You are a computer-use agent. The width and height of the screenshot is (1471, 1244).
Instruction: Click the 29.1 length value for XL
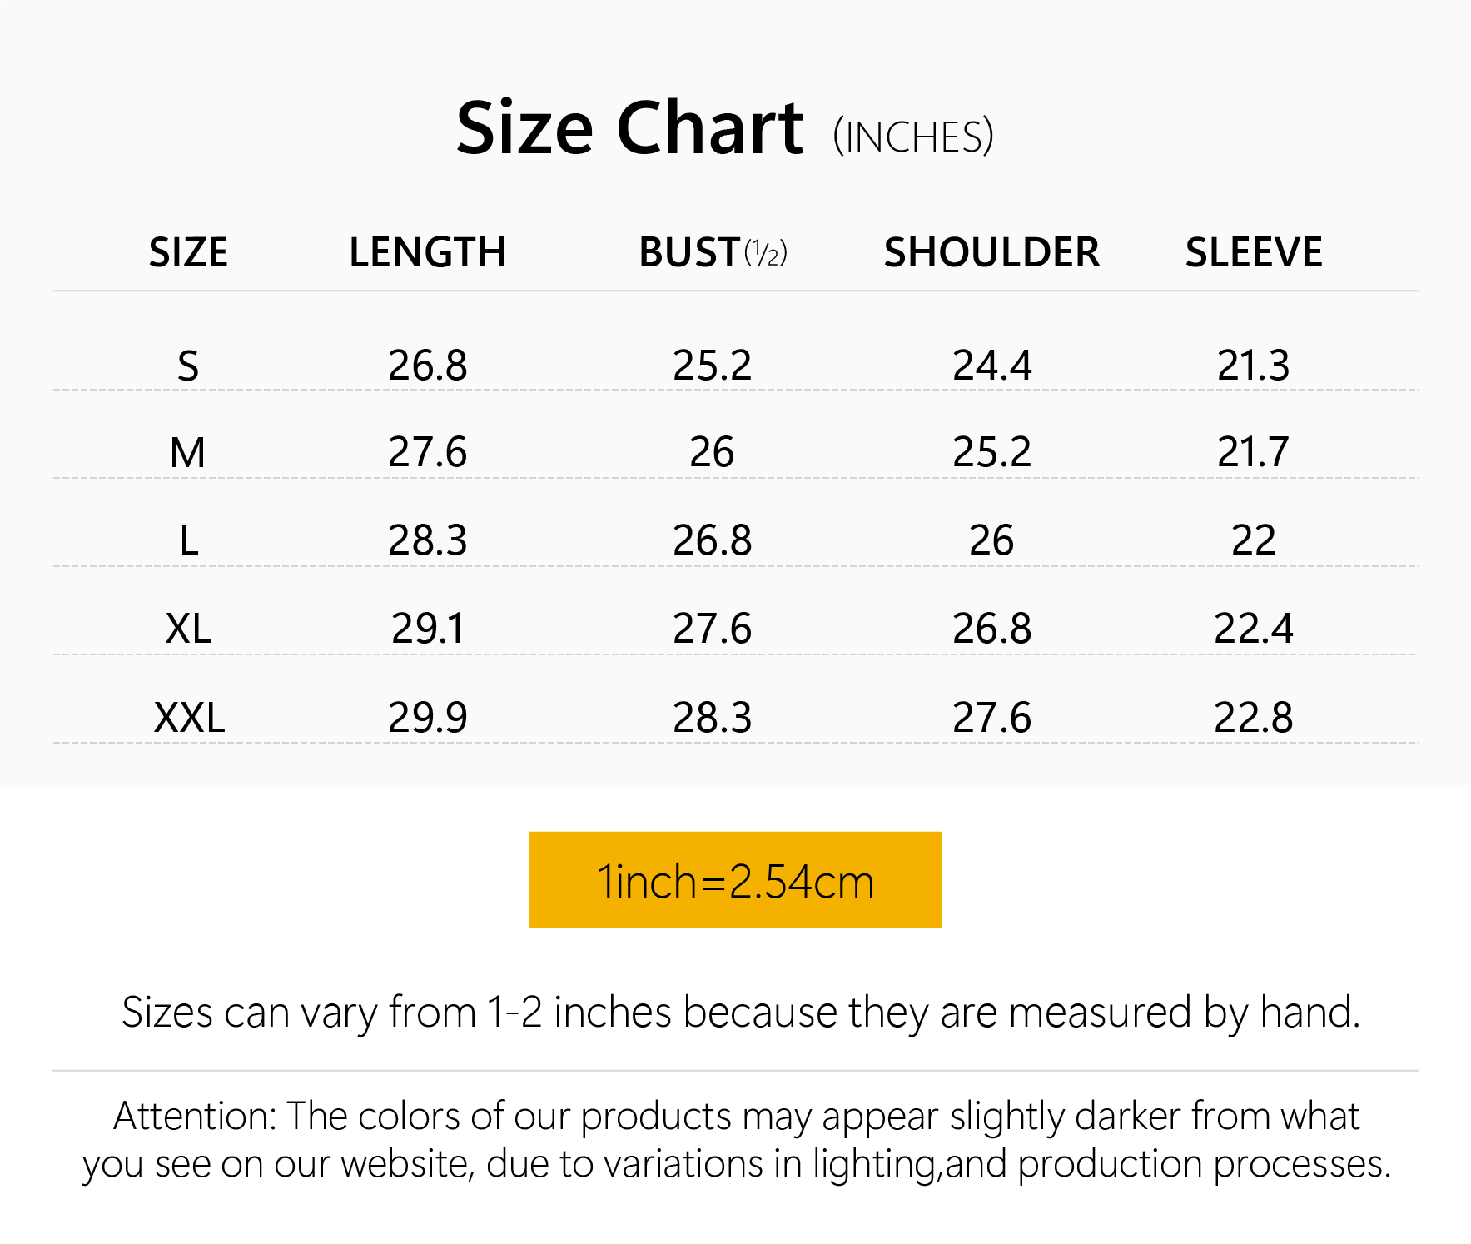[427, 629]
